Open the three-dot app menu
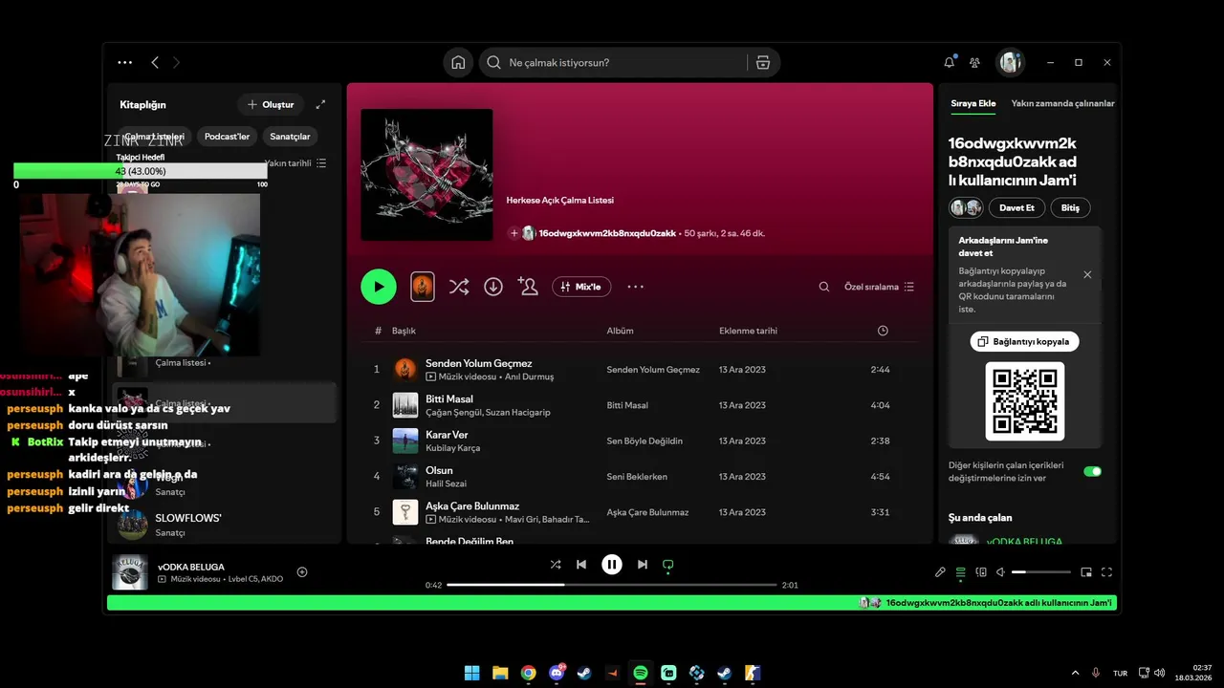 click(x=125, y=62)
